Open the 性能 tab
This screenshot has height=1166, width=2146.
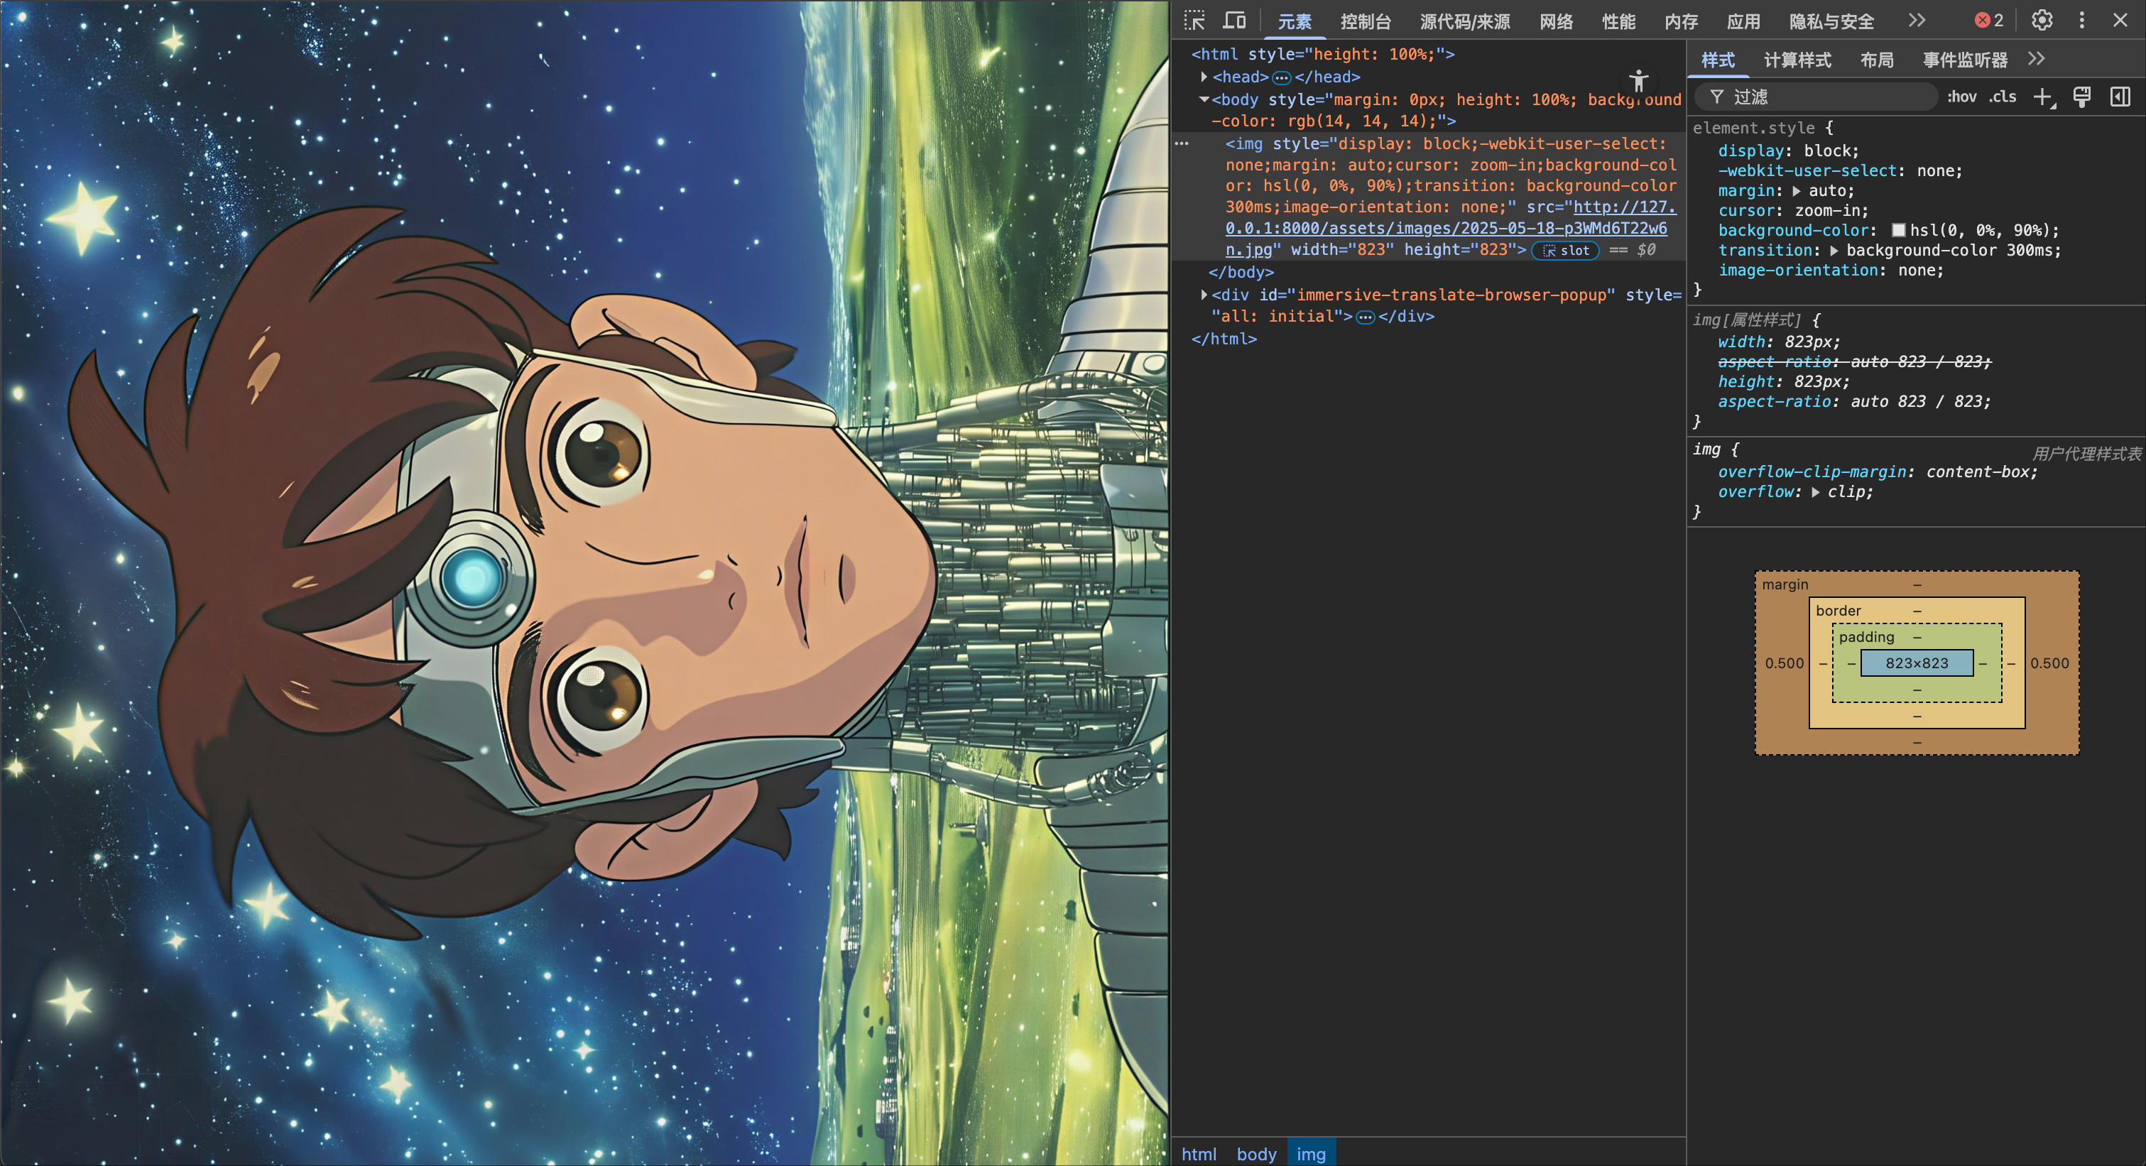[1618, 21]
